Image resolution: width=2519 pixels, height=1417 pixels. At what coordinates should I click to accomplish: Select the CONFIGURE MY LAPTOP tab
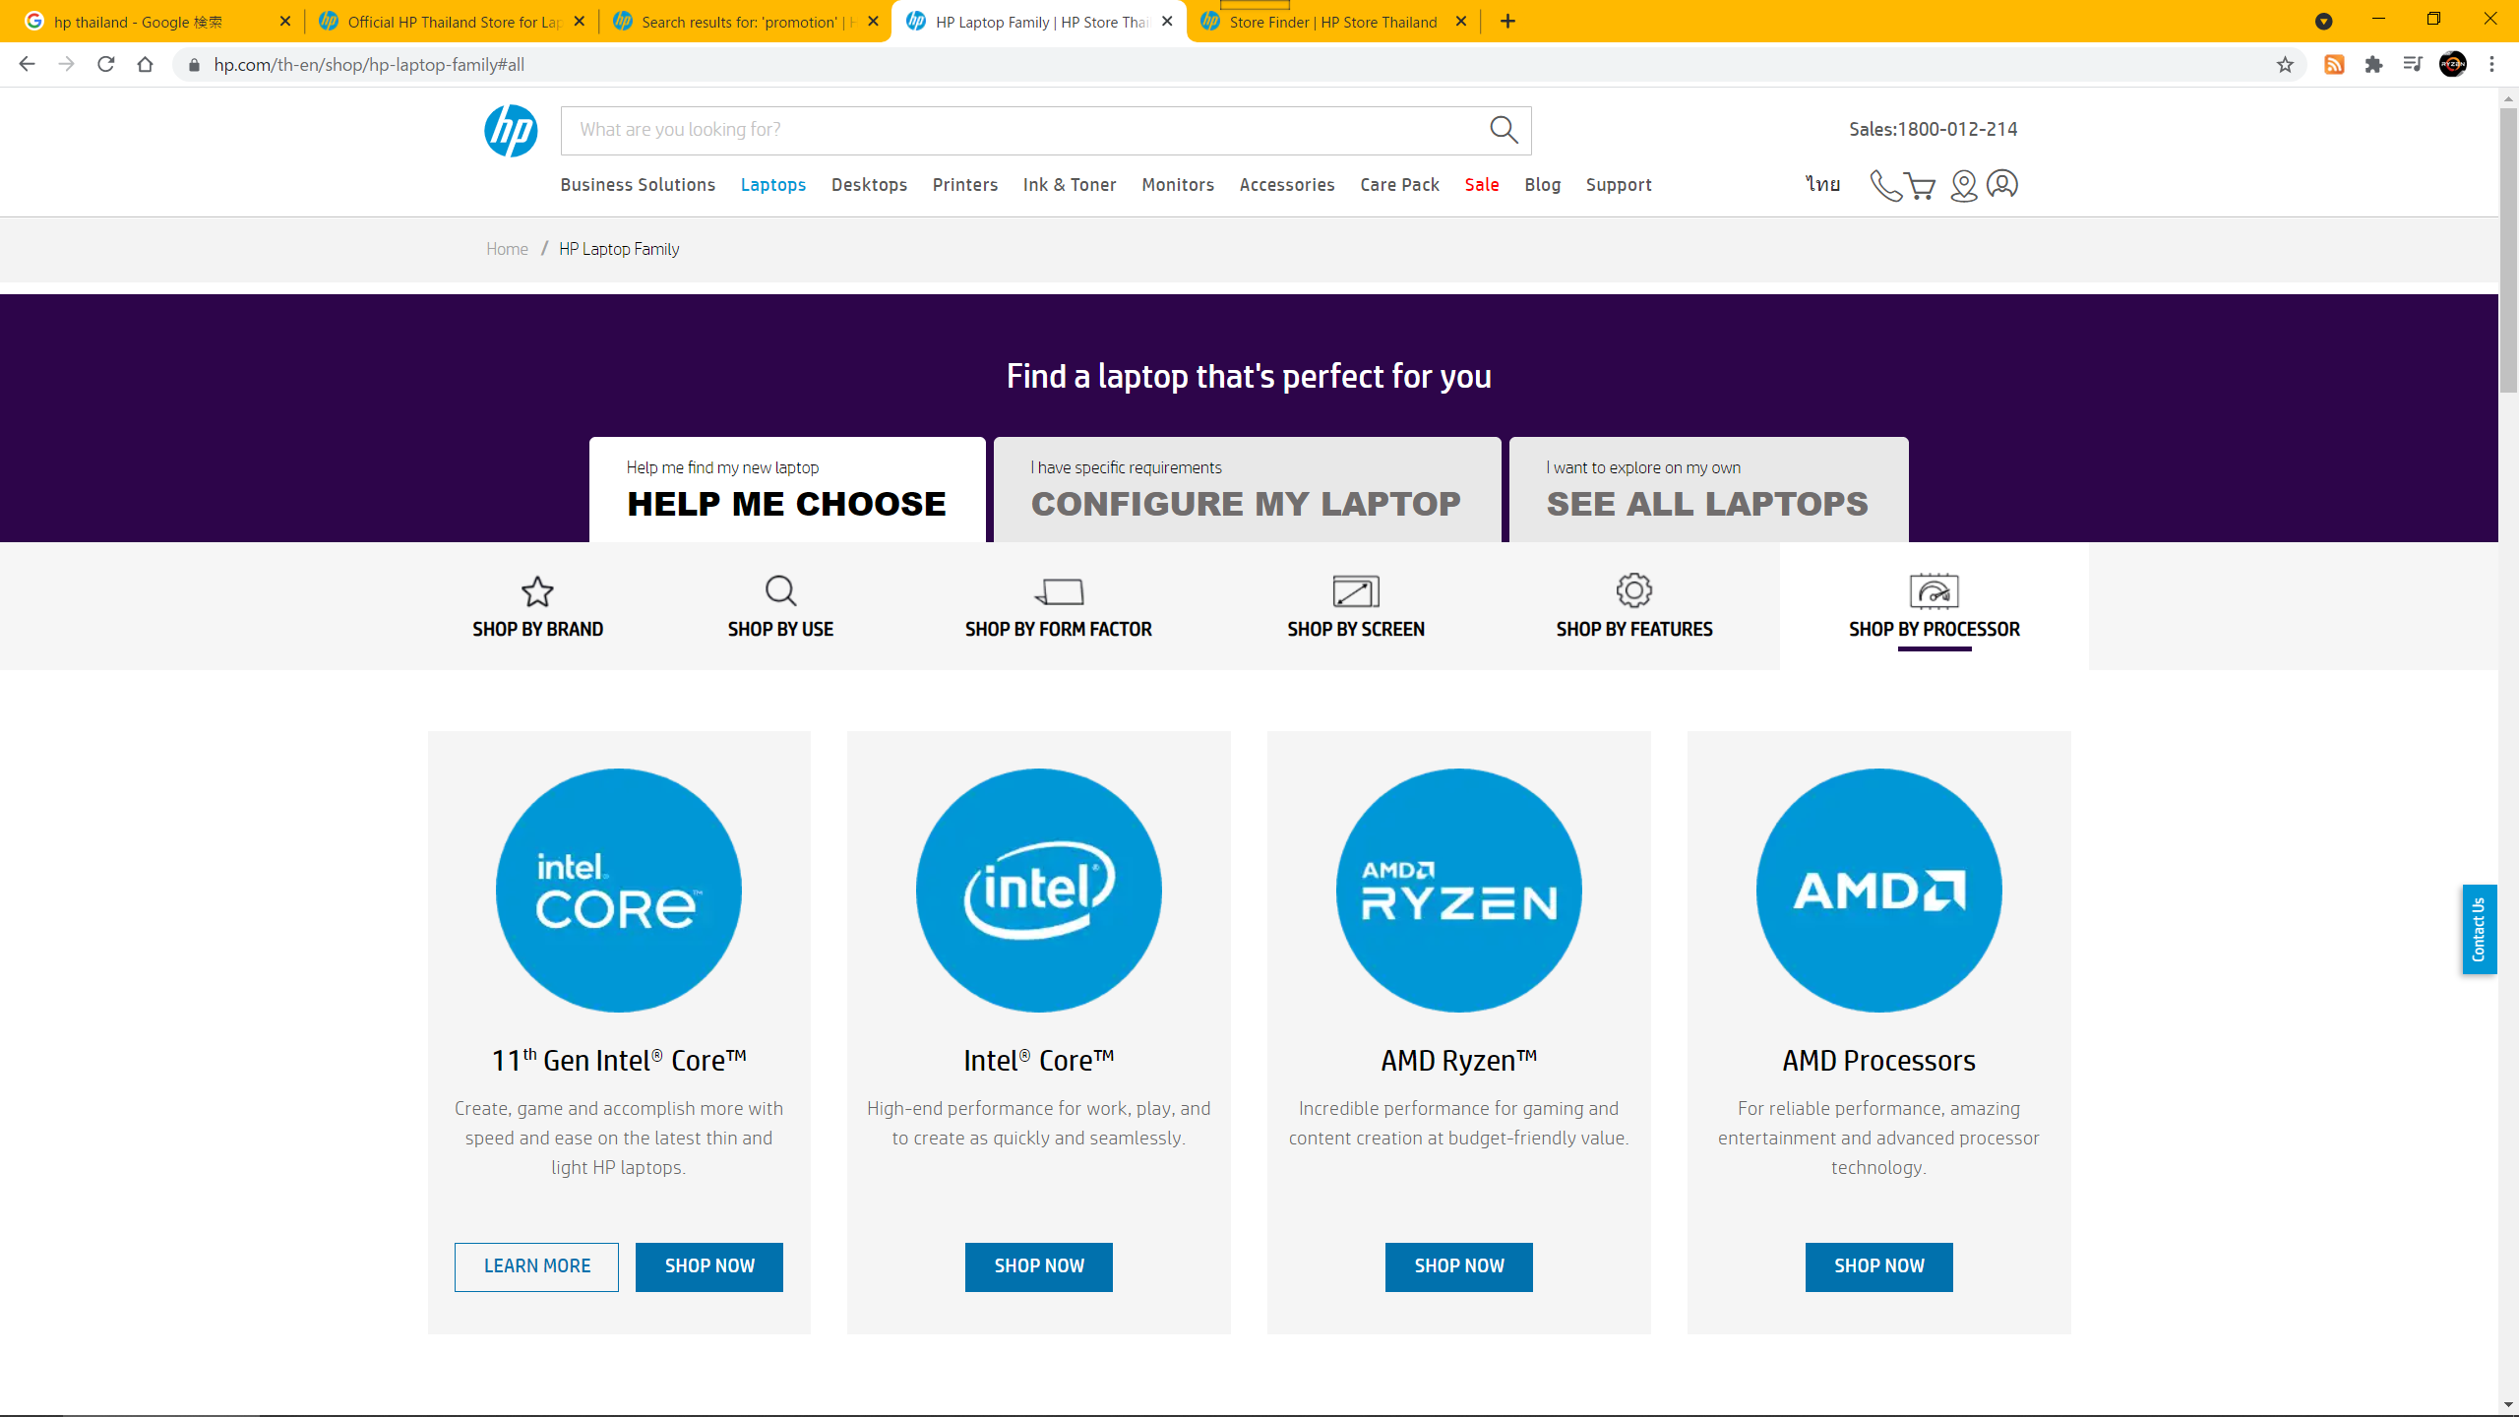(x=1247, y=489)
